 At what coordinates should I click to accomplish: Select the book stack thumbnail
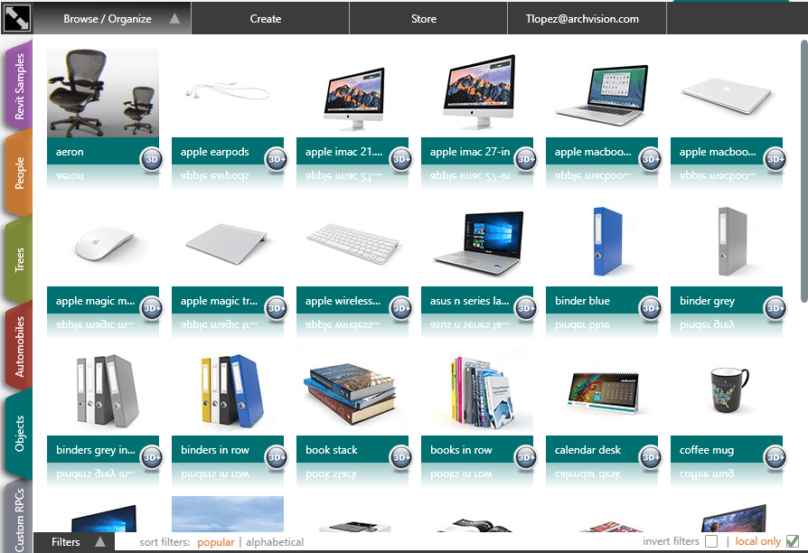pos(352,391)
